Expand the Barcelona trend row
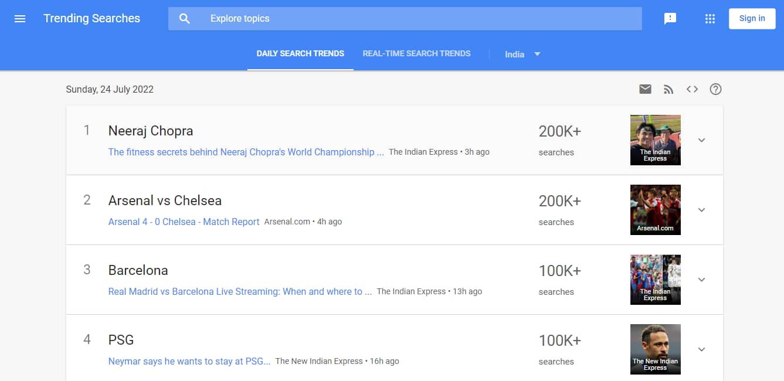This screenshot has height=381, width=784. [701, 280]
